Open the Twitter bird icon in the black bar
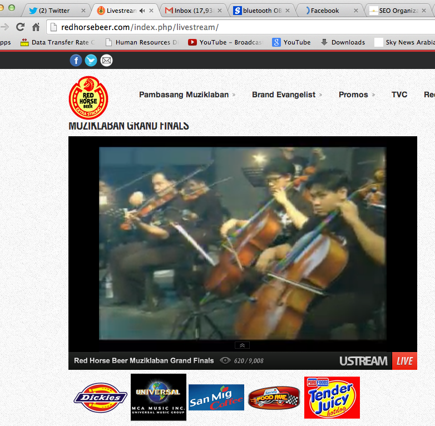435x426 pixels. pos(91,61)
